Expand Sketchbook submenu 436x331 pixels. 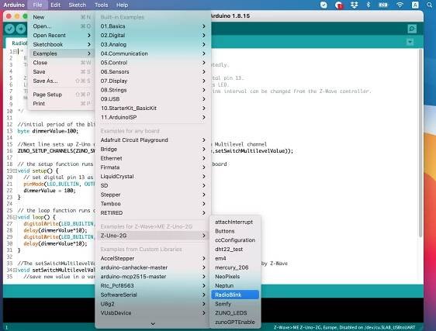tap(62, 44)
